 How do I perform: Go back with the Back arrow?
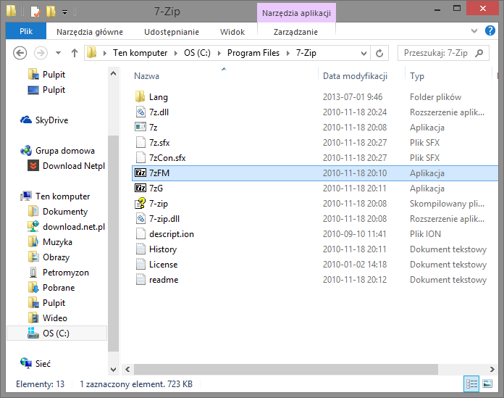(x=20, y=53)
